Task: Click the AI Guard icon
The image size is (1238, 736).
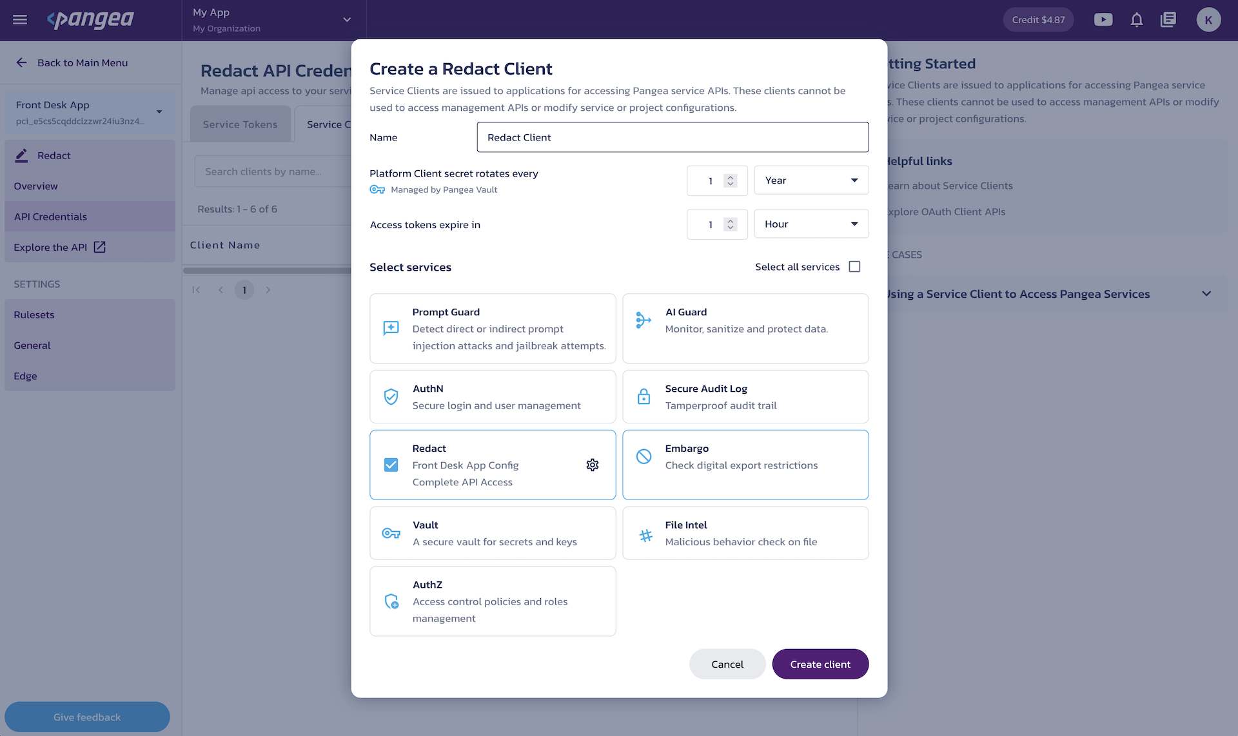Action: [644, 320]
